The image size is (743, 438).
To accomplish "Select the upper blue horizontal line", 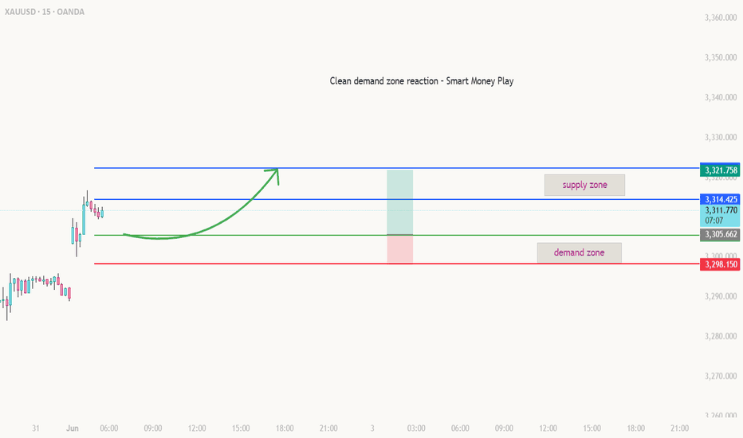I will point(397,168).
